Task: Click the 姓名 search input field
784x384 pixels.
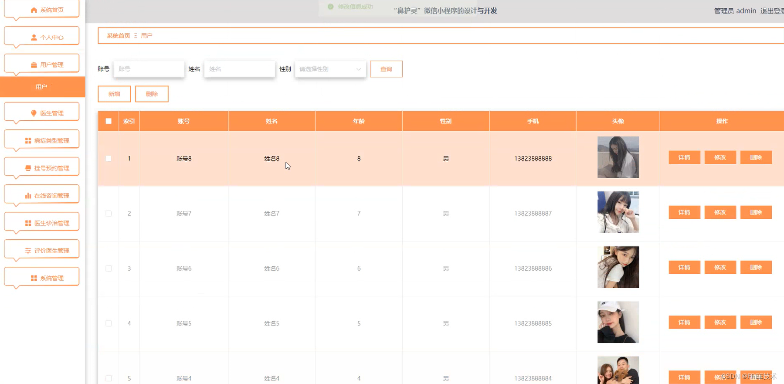Action: (x=240, y=69)
